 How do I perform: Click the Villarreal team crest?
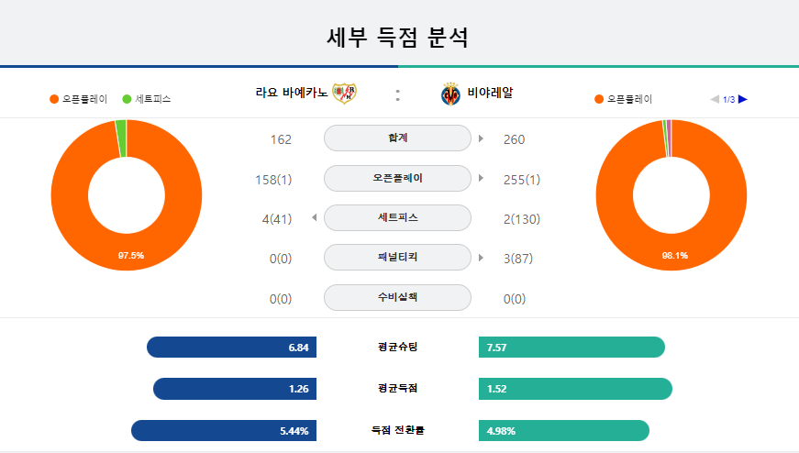(450, 94)
